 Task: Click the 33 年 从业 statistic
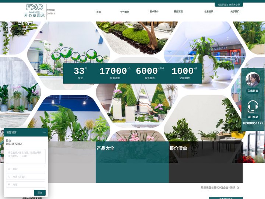80,73
